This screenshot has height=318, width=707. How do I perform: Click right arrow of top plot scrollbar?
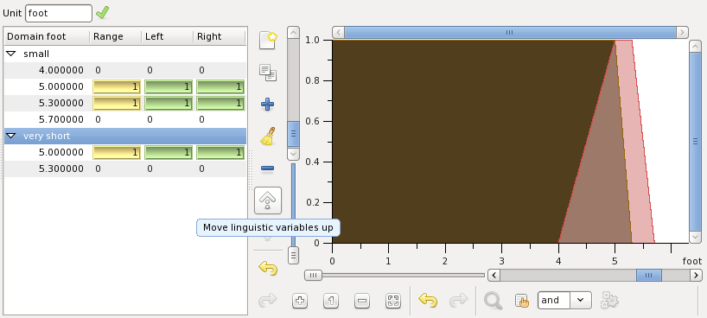point(683,33)
